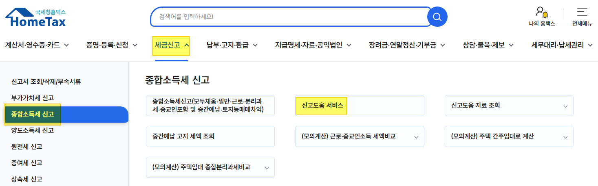Click the HomeTax logo
Image resolution: width=598 pixels, height=186 pixels.
point(35,17)
